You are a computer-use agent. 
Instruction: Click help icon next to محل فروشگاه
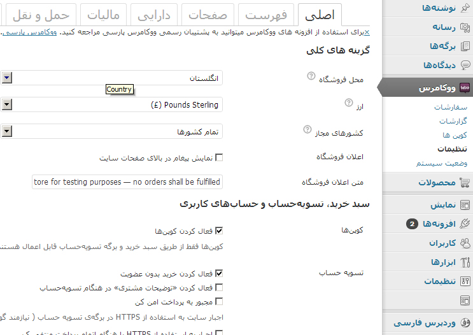(x=311, y=76)
